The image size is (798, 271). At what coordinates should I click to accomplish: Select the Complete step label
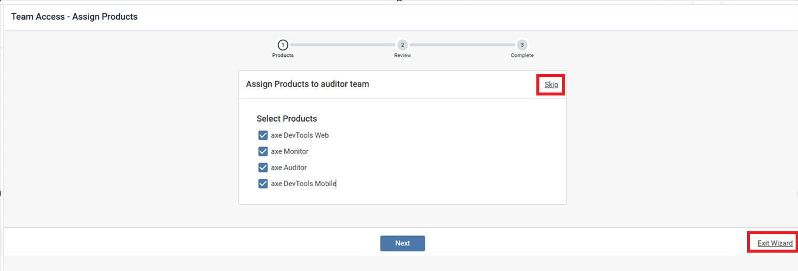522,56
